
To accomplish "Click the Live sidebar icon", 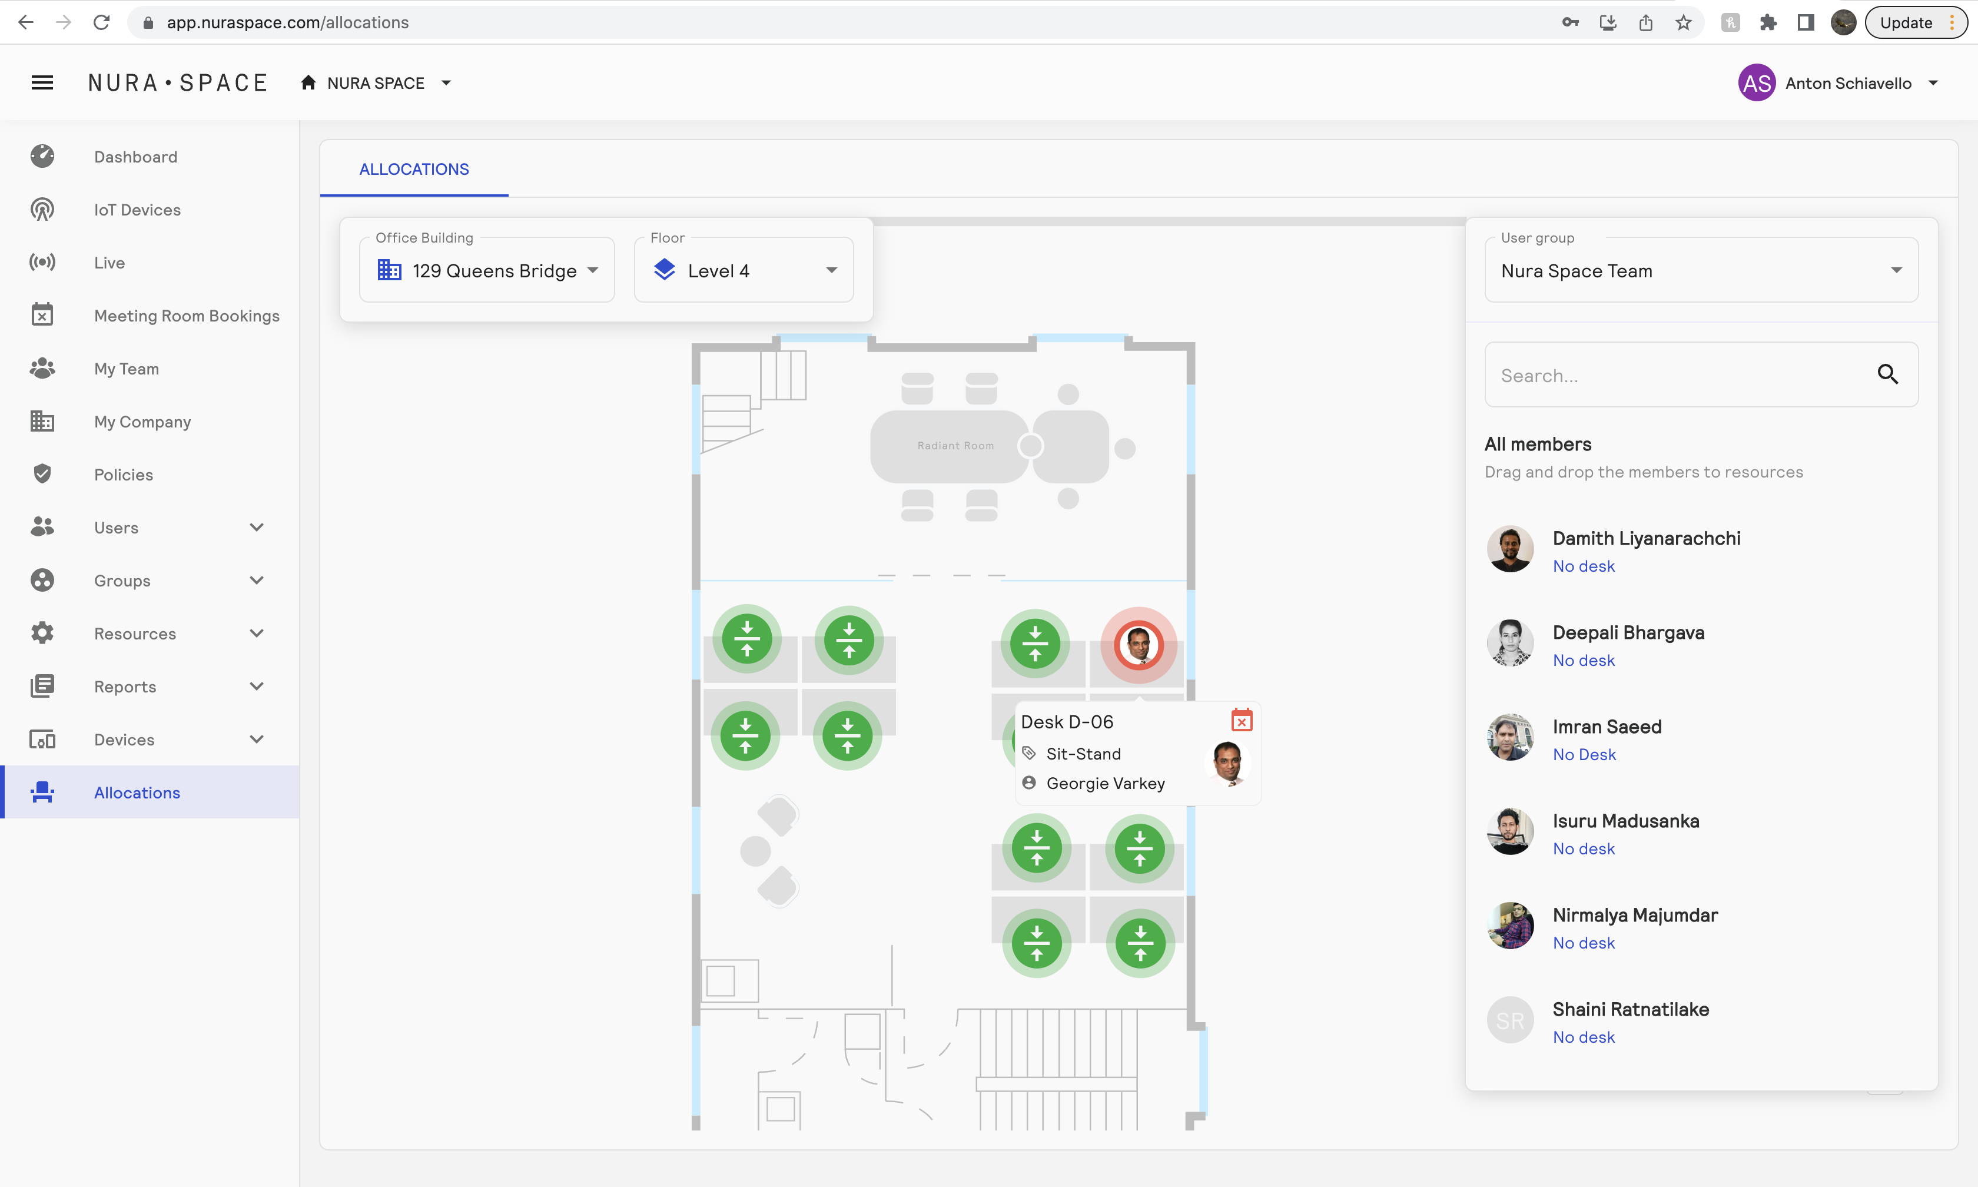I will pos(42,263).
